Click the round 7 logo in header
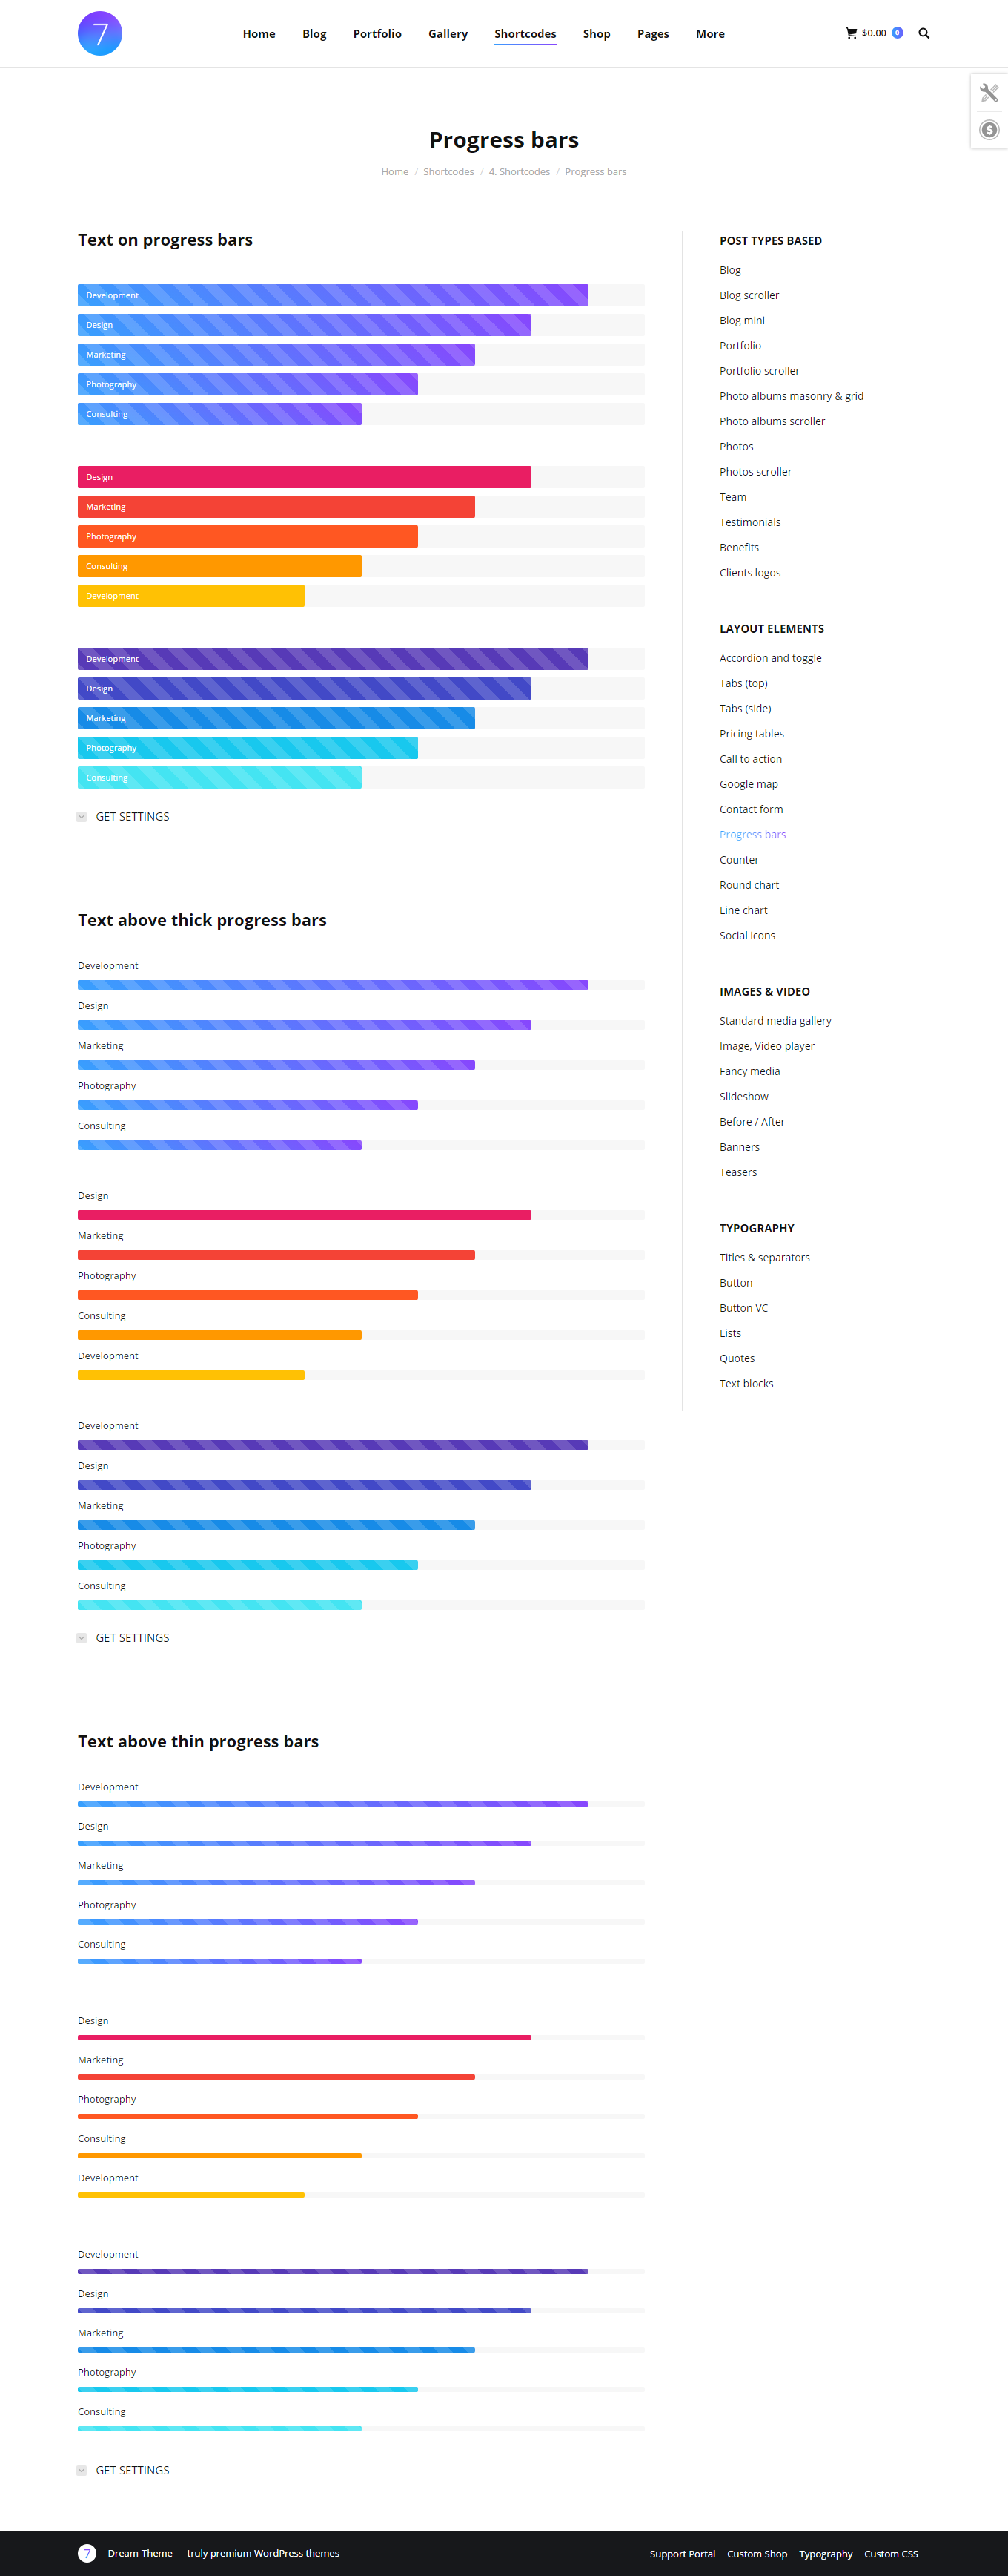1008x2576 pixels. coord(100,34)
